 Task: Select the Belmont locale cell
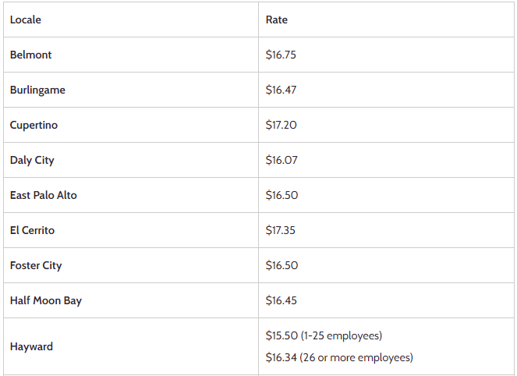(31, 55)
